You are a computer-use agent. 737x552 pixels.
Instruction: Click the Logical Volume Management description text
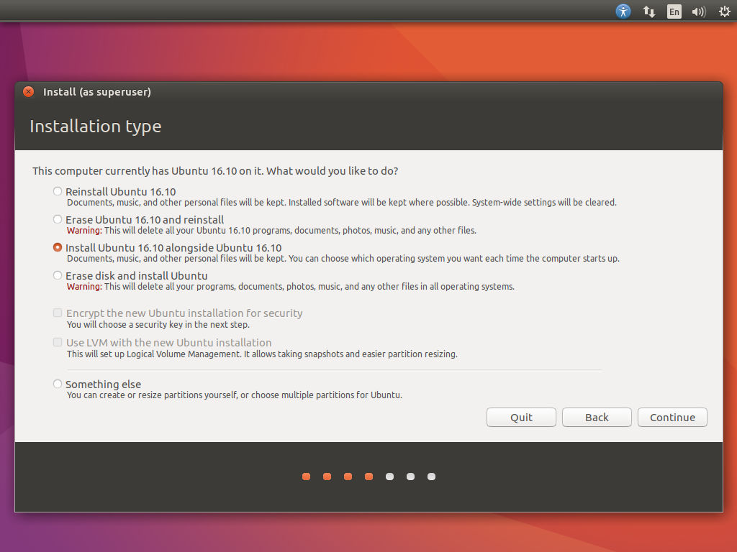coord(262,354)
